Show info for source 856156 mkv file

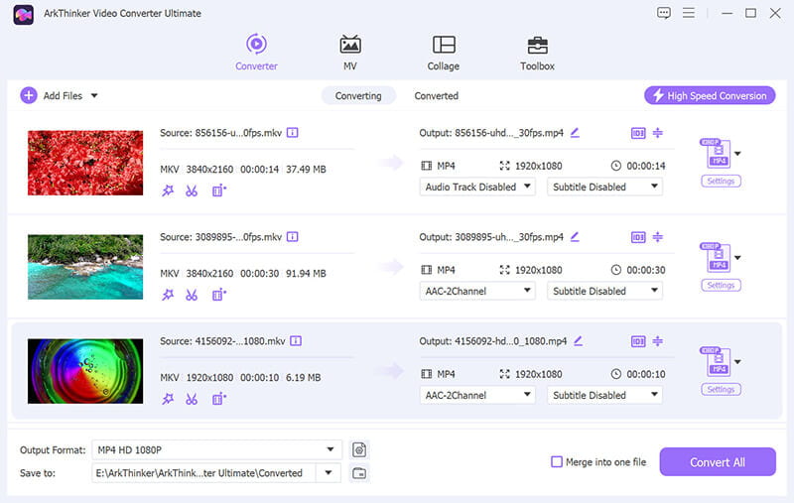[x=292, y=133]
